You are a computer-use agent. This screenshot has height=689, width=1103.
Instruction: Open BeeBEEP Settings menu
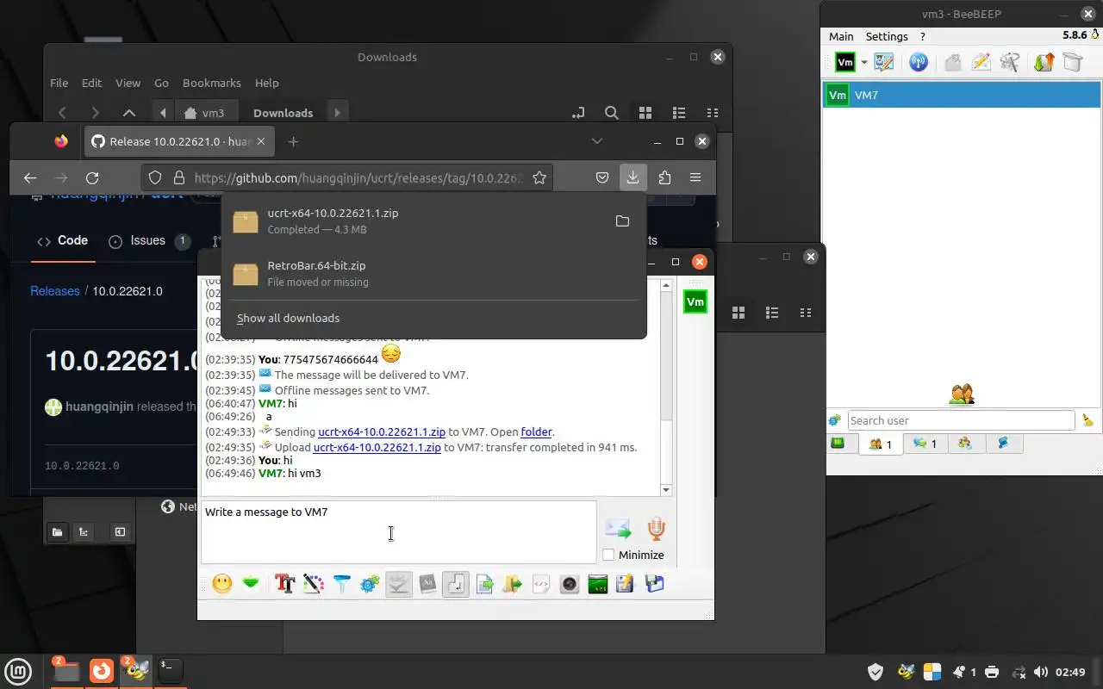click(x=887, y=36)
